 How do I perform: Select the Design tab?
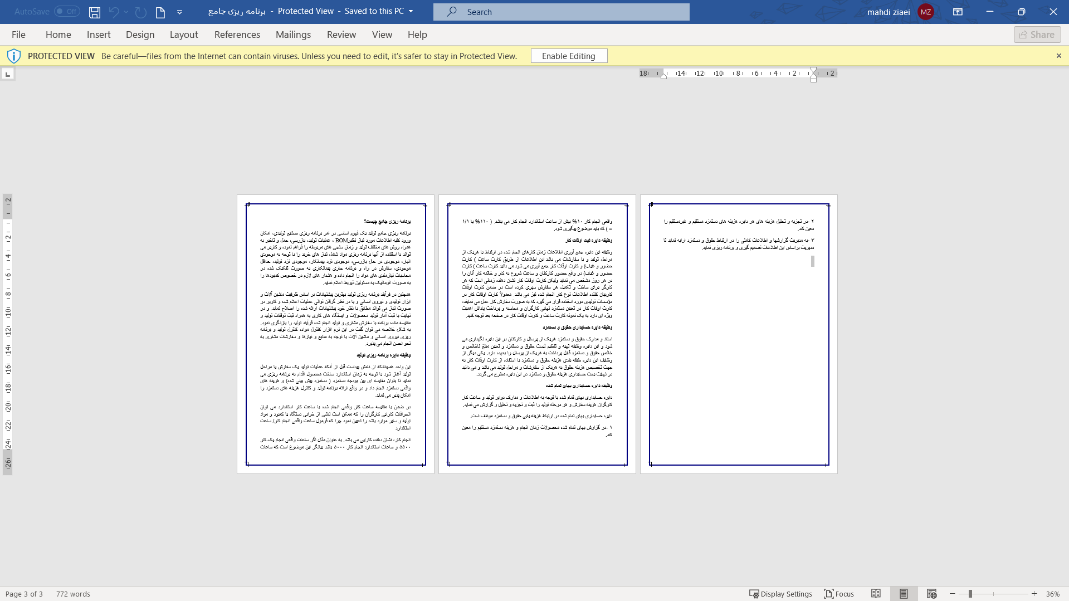click(140, 35)
